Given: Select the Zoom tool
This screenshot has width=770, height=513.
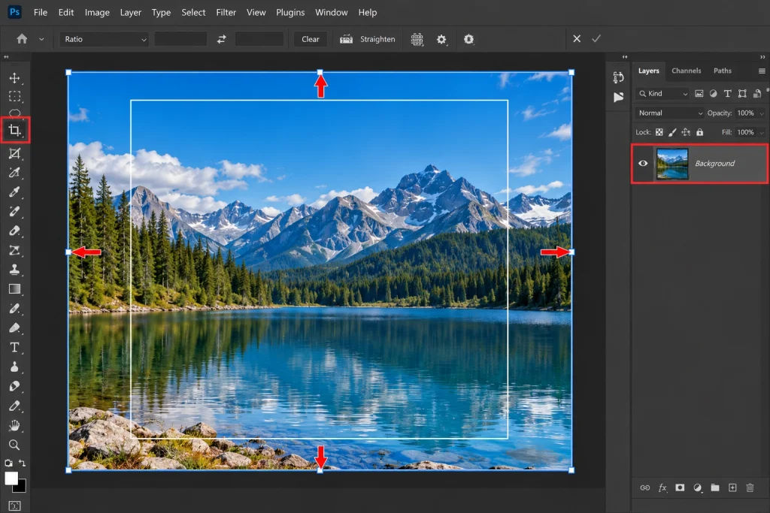Looking at the screenshot, I should (x=15, y=445).
